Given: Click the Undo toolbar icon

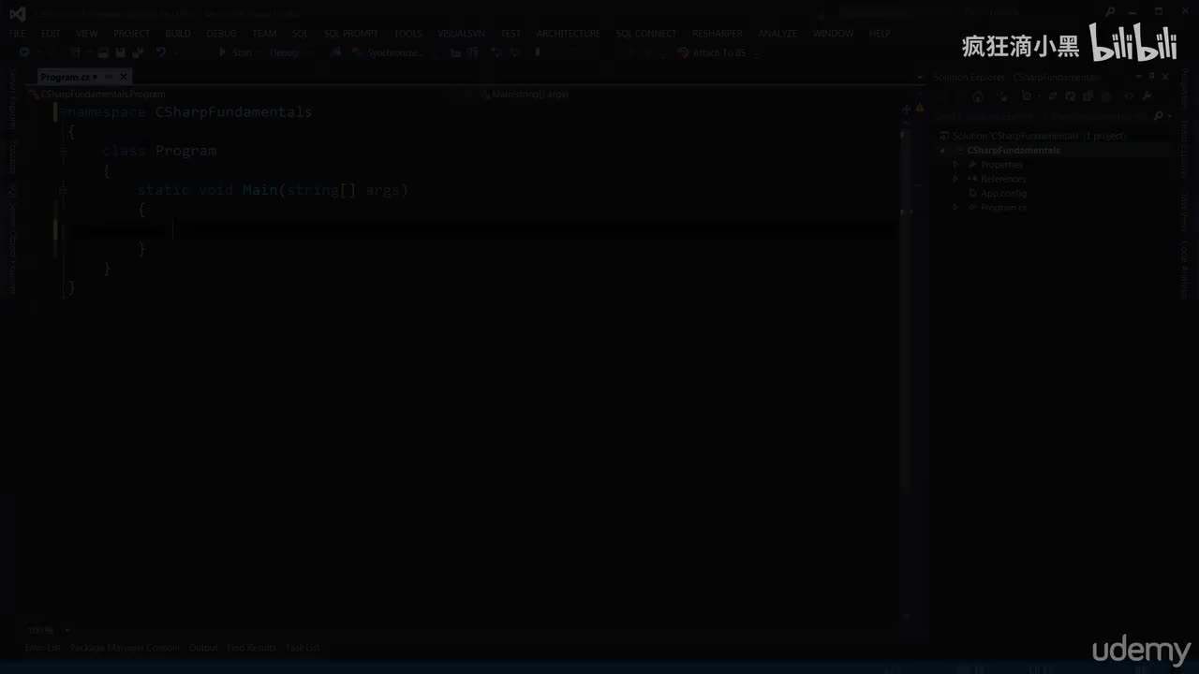Looking at the screenshot, I should tap(161, 53).
